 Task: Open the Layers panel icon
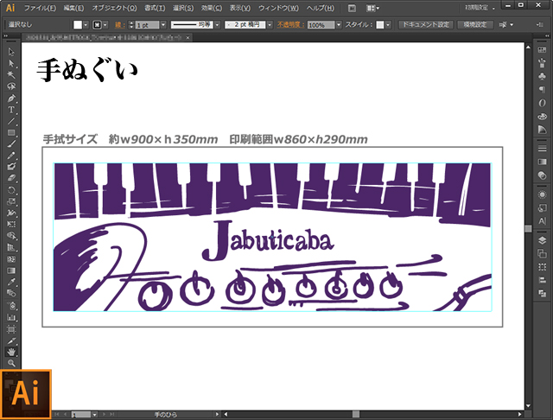pos(542,240)
